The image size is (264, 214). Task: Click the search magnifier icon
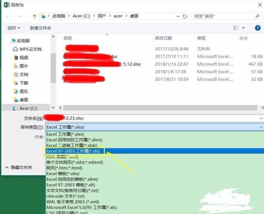click(x=257, y=16)
